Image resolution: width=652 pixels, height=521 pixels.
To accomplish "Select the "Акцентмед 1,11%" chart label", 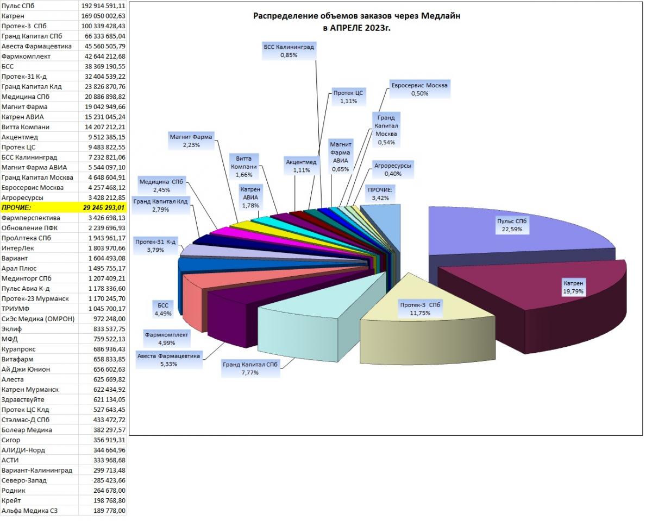I will [x=301, y=166].
